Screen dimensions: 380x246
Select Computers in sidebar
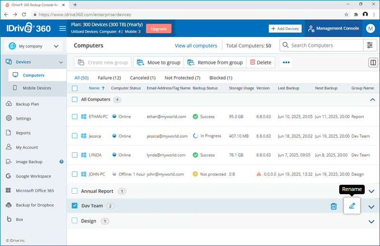38,75
